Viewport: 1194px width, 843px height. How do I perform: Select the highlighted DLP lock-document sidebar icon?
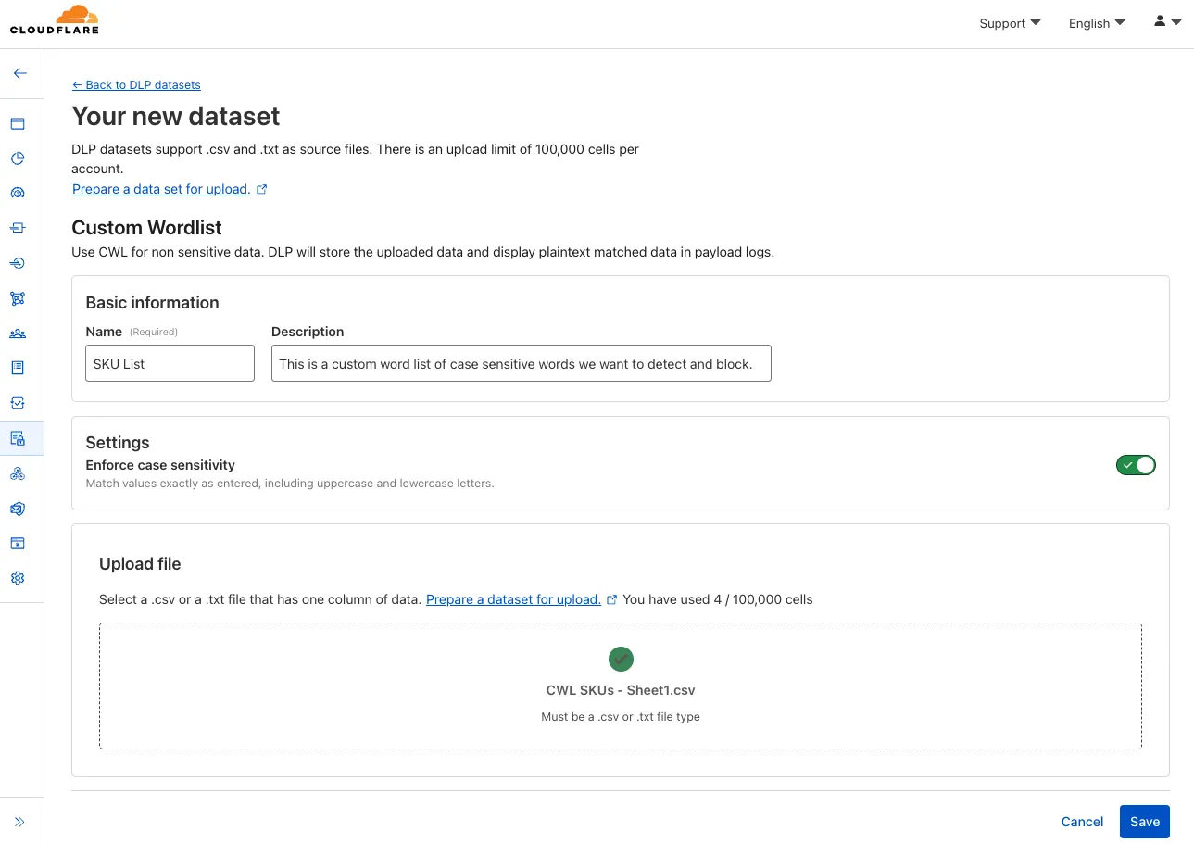18,438
